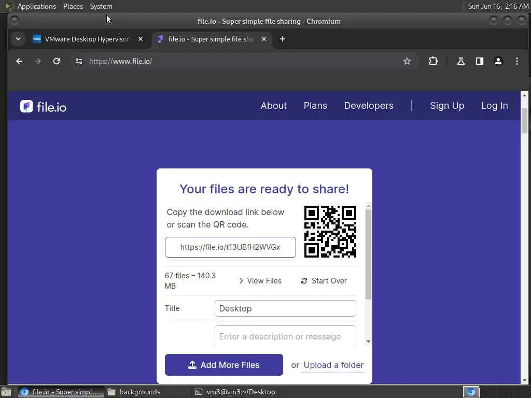The width and height of the screenshot is (531, 398).
Task: Go back with the browser back arrow
Action: [x=19, y=61]
